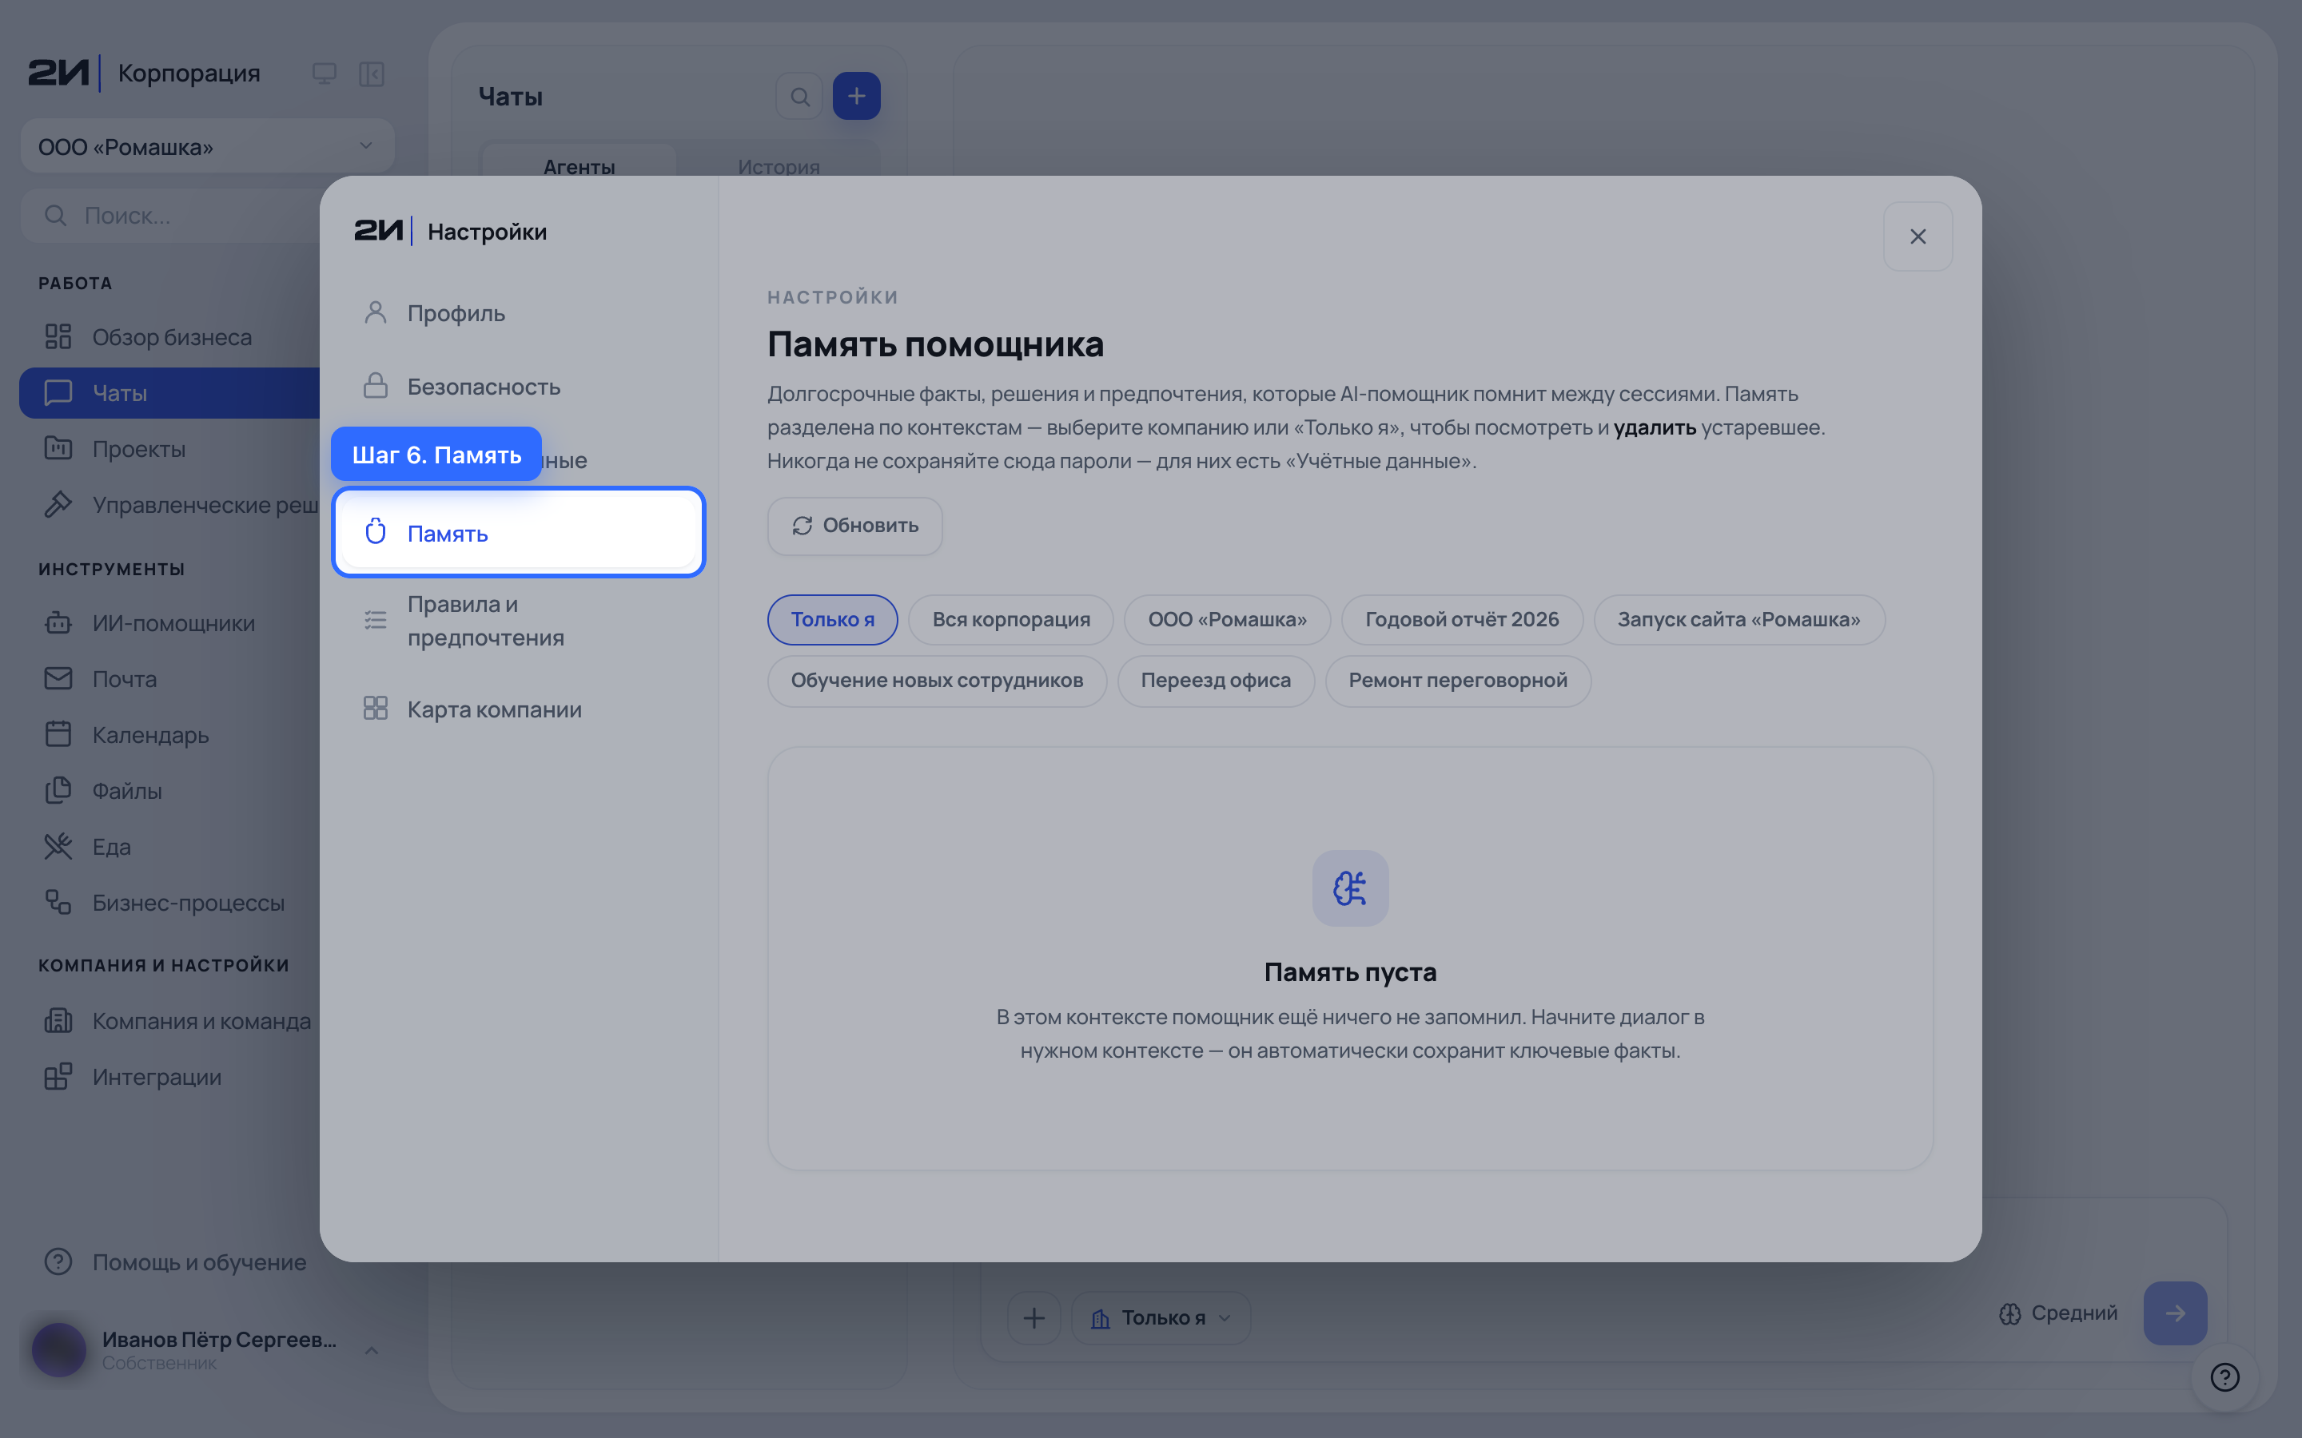Click the sidebar search field
Viewport: 2302px width, 1438px height.
coord(171,216)
